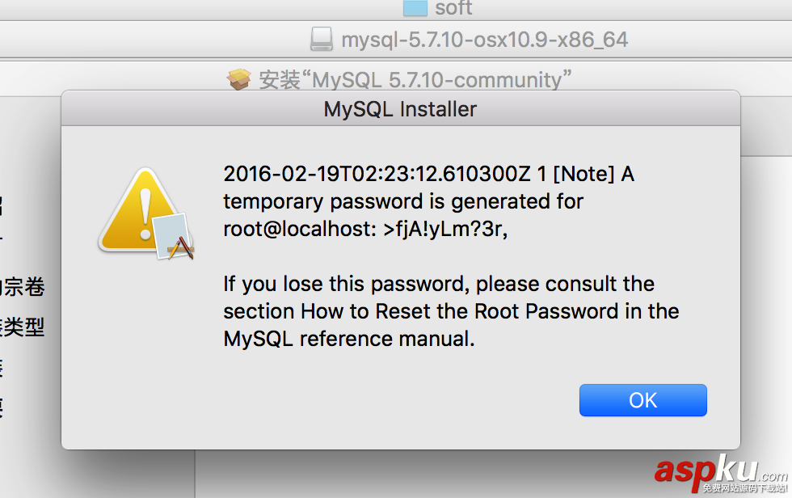
Task: Click the "MySQL reference manual" text
Action: click(x=348, y=339)
